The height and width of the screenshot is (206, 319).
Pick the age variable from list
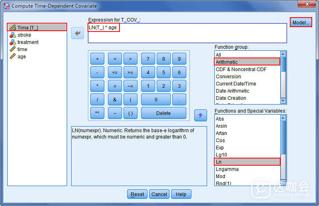point(22,57)
